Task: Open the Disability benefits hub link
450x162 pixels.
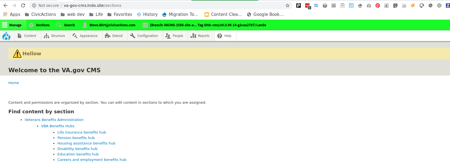Action: pos(78,149)
